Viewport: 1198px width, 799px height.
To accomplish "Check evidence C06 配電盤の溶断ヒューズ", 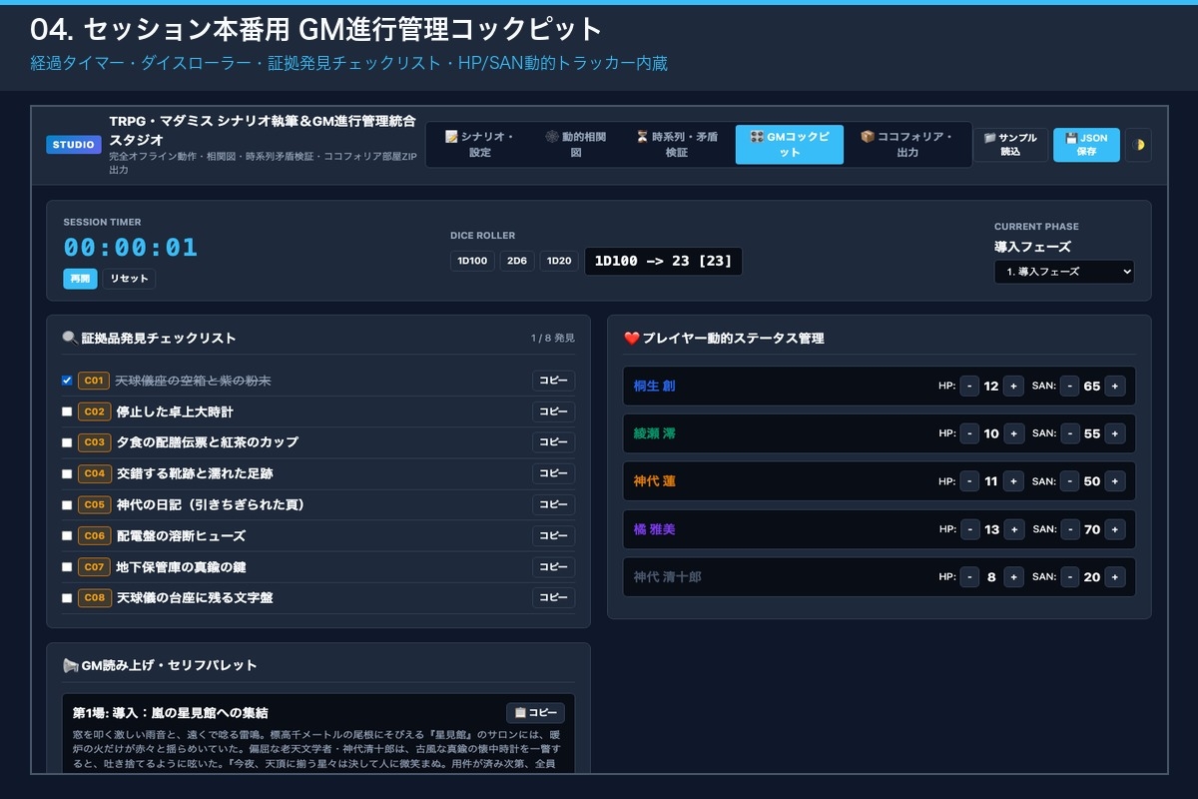I will pyautogui.click(x=67, y=536).
